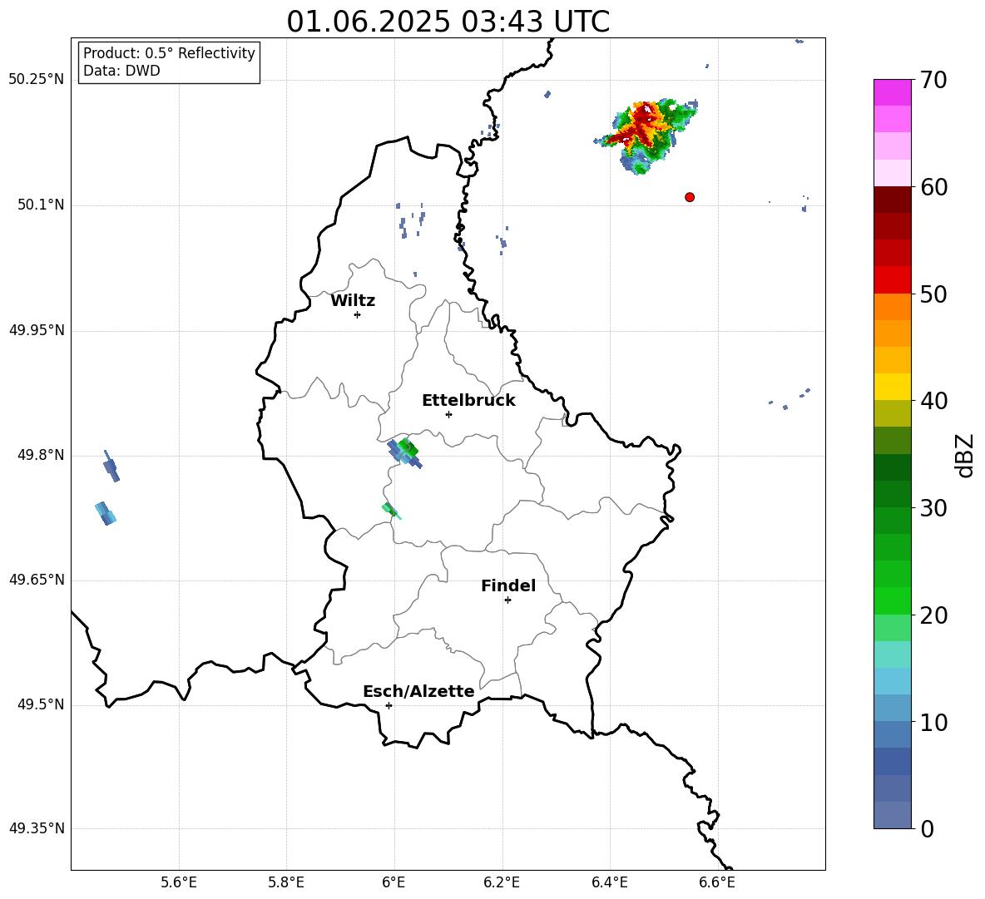This screenshot has height=899, width=985.
Task: Click the 70 value on colorbar
Action: click(933, 80)
